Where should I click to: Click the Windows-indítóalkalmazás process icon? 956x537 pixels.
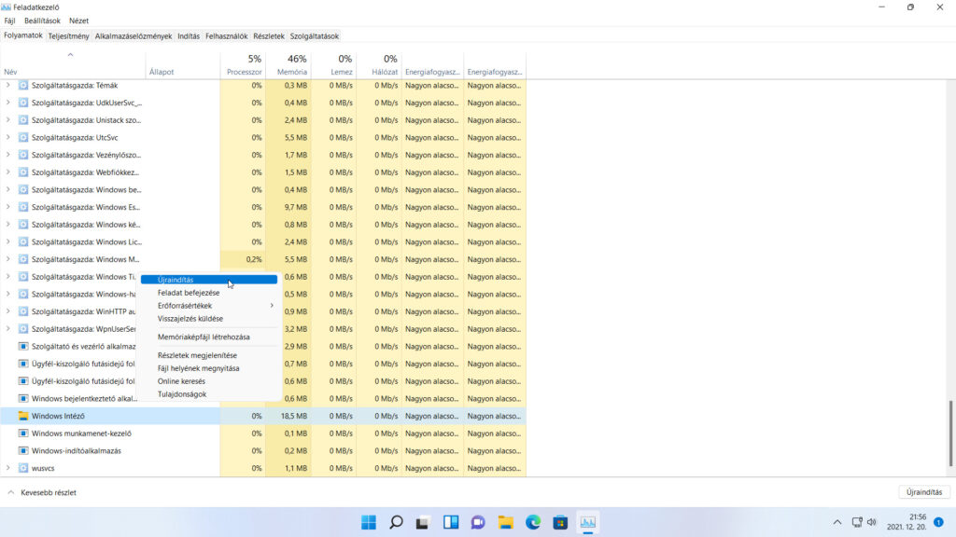[23, 450]
